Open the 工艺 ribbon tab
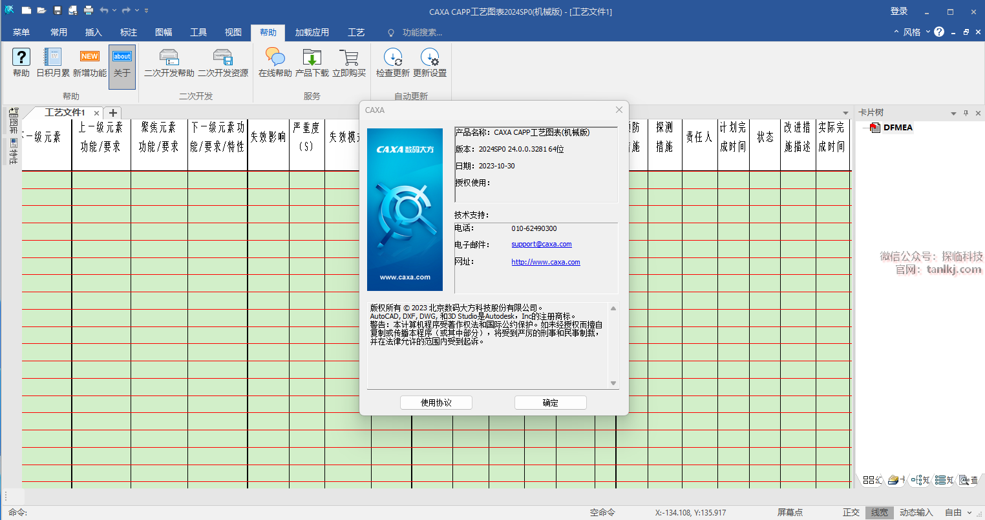This screenshot has width=985, height=520. (356, 32)
